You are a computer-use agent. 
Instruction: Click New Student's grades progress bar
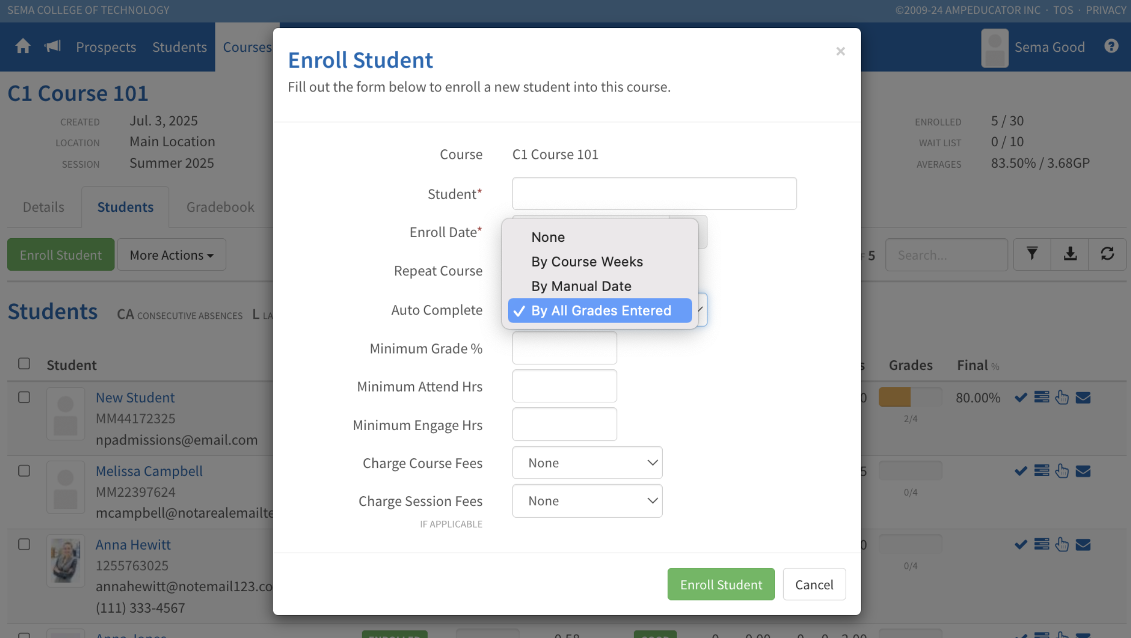(910, 397)
